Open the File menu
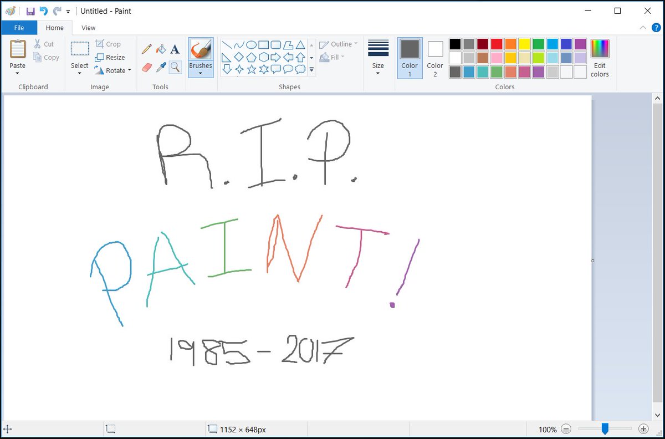665x439 pixels. pyautogui.click(x=19, y=27)
